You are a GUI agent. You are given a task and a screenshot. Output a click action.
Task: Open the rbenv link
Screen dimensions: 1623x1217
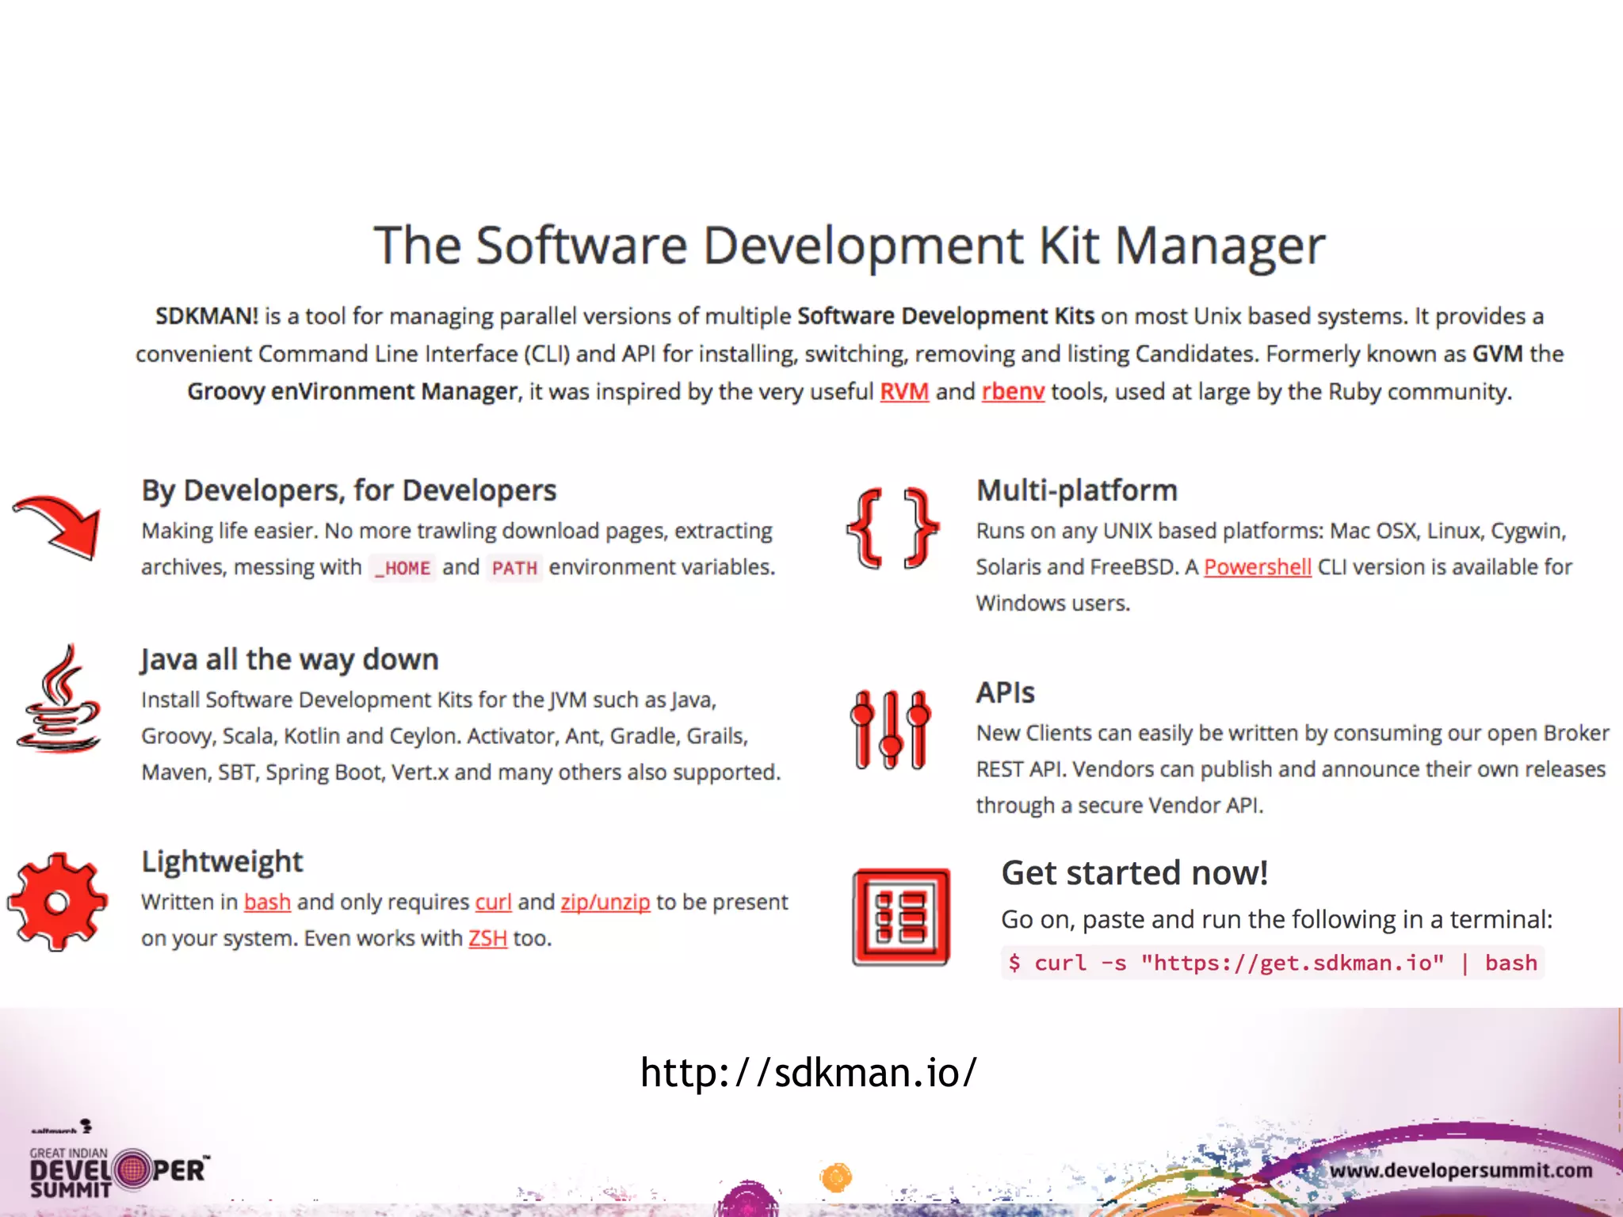[1013, 391]
